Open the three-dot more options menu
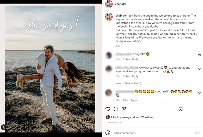 tap(198, 4)
